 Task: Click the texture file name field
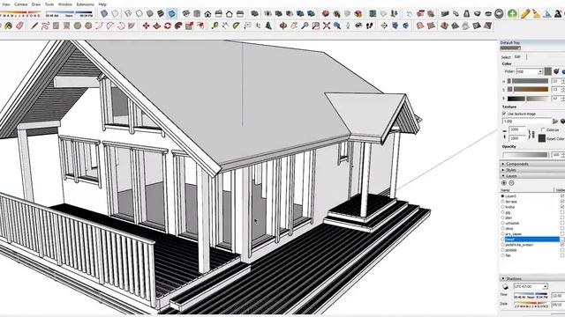pos(527,122)
